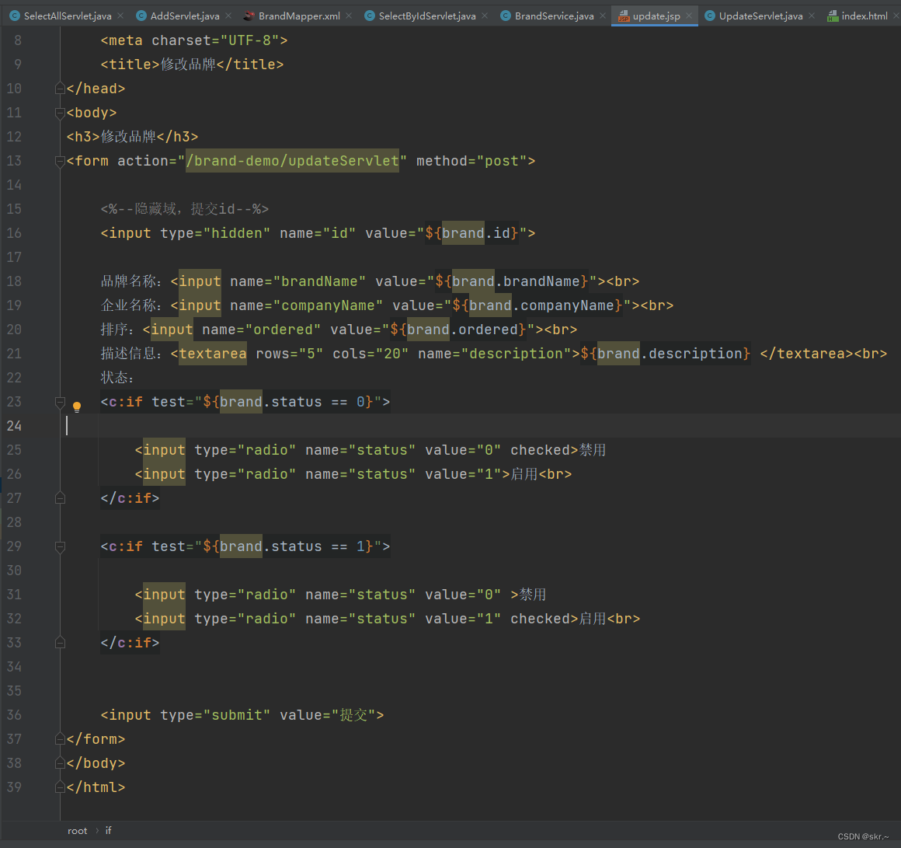Collapse the first c:if block fold arrow

60,402
